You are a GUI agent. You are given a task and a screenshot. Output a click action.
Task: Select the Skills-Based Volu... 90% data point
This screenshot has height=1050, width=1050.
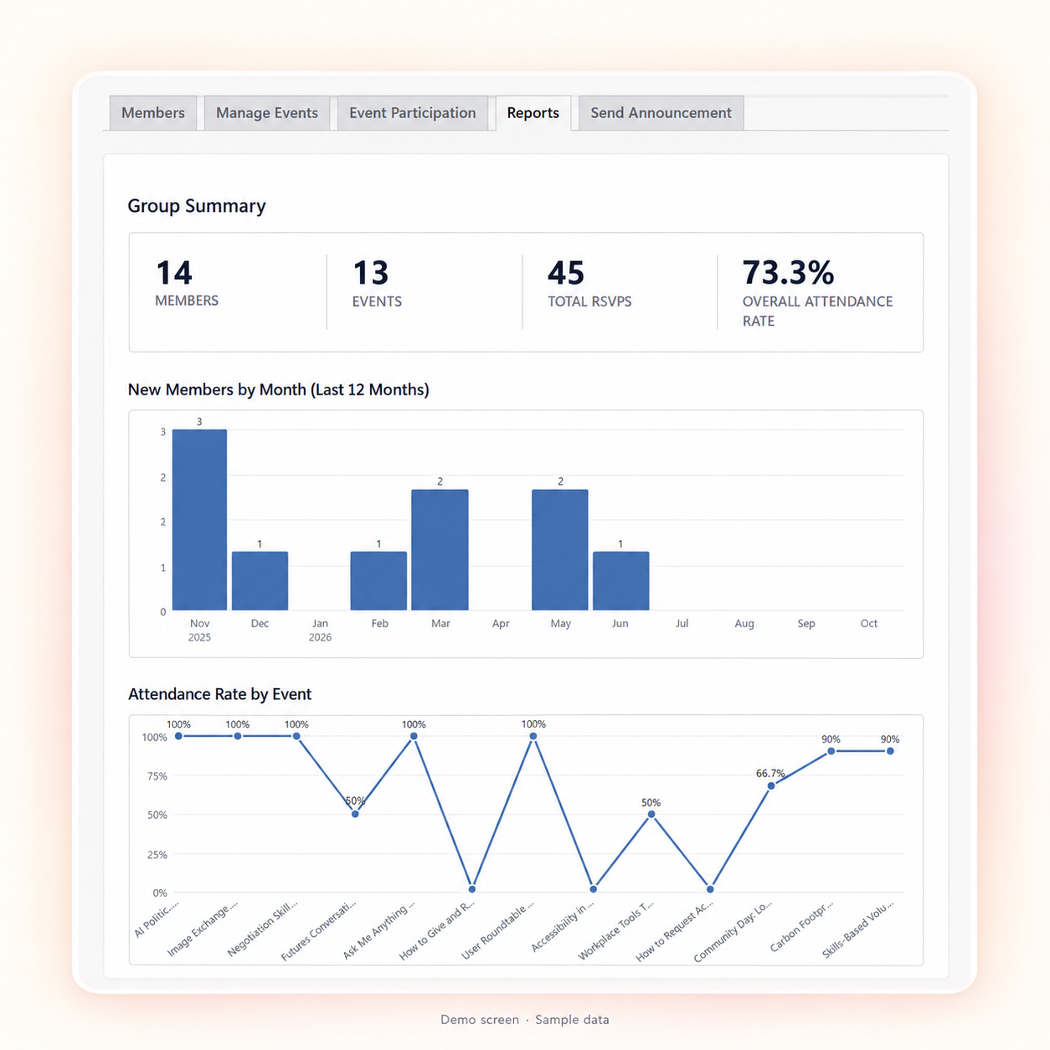[890, 751]
